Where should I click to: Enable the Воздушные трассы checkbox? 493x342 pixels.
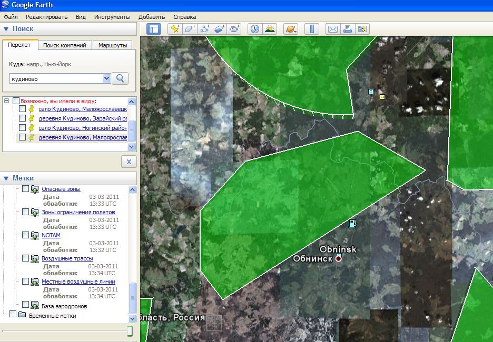point(25,258)
